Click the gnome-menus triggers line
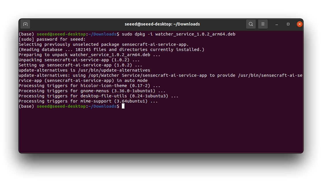322x181 pixels. tap(92, 91)
